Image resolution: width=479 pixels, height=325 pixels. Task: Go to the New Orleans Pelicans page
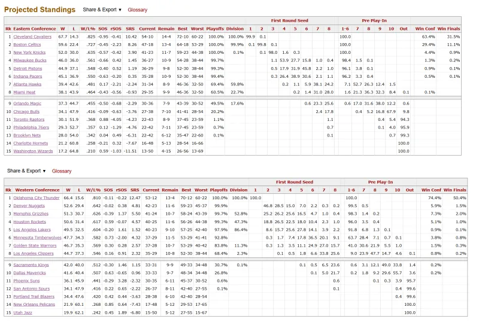tap(34, 305)
